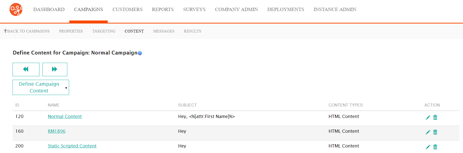This screenshot has width=463, height=153.
Task: Edit content RM1896 with pencil icon
Action: point(428,132)
